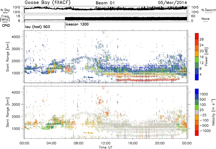
Task: Click the 'Nave' legend label
Action: click(205, 19)
